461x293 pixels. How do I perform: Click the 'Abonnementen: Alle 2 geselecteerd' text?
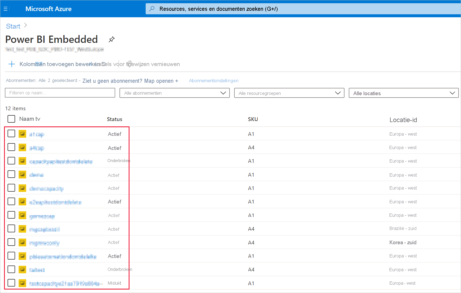point(42,80)
